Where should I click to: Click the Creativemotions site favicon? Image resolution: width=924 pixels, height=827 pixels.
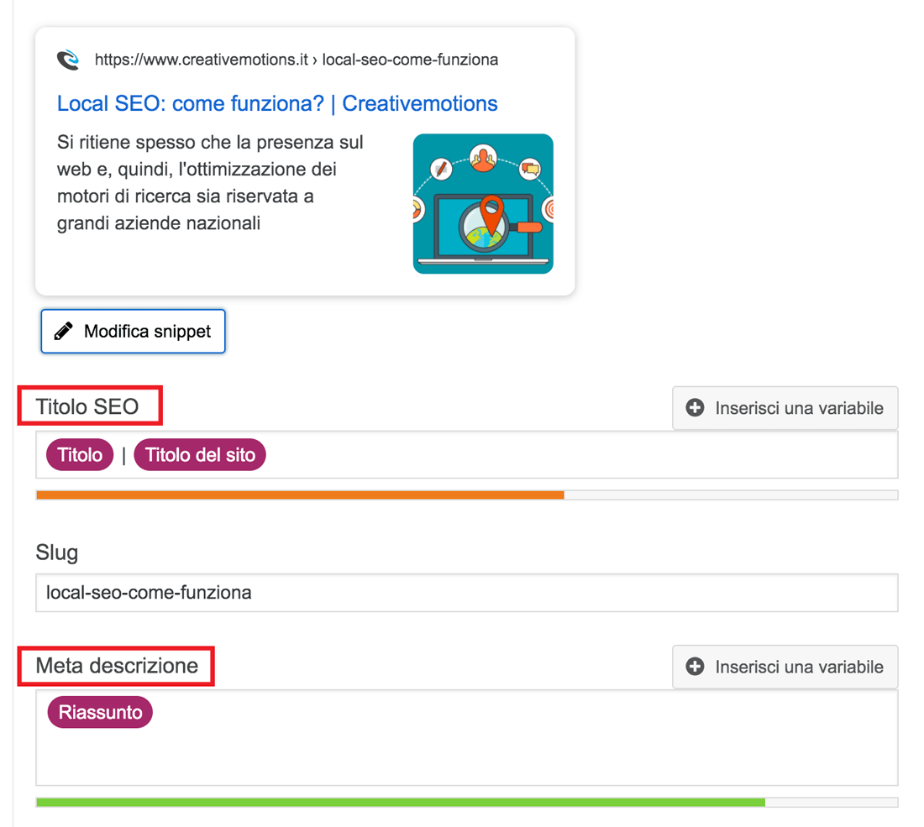pos(68,60)
